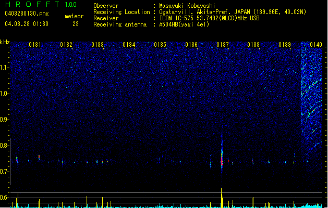Viewport: 328px width, 208px height.
Task: Click the 0.6 kHz axis label
Action: pos(5,198)
